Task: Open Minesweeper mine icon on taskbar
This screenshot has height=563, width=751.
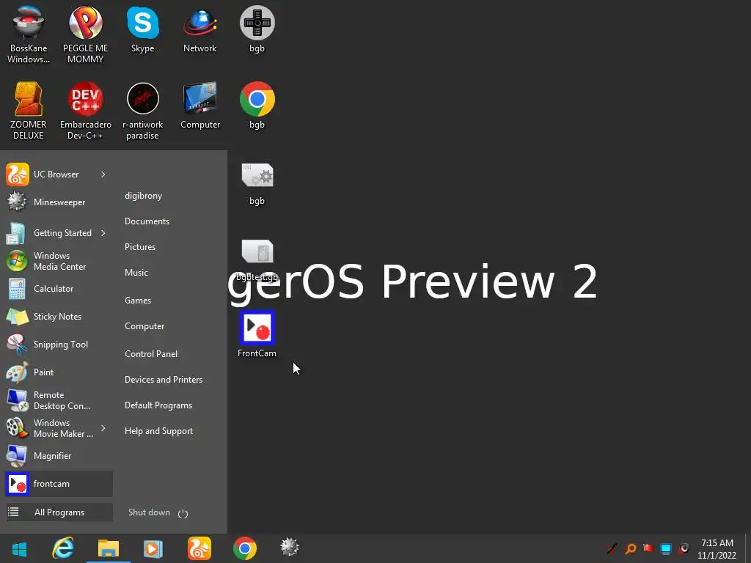Action: point(290,547)
